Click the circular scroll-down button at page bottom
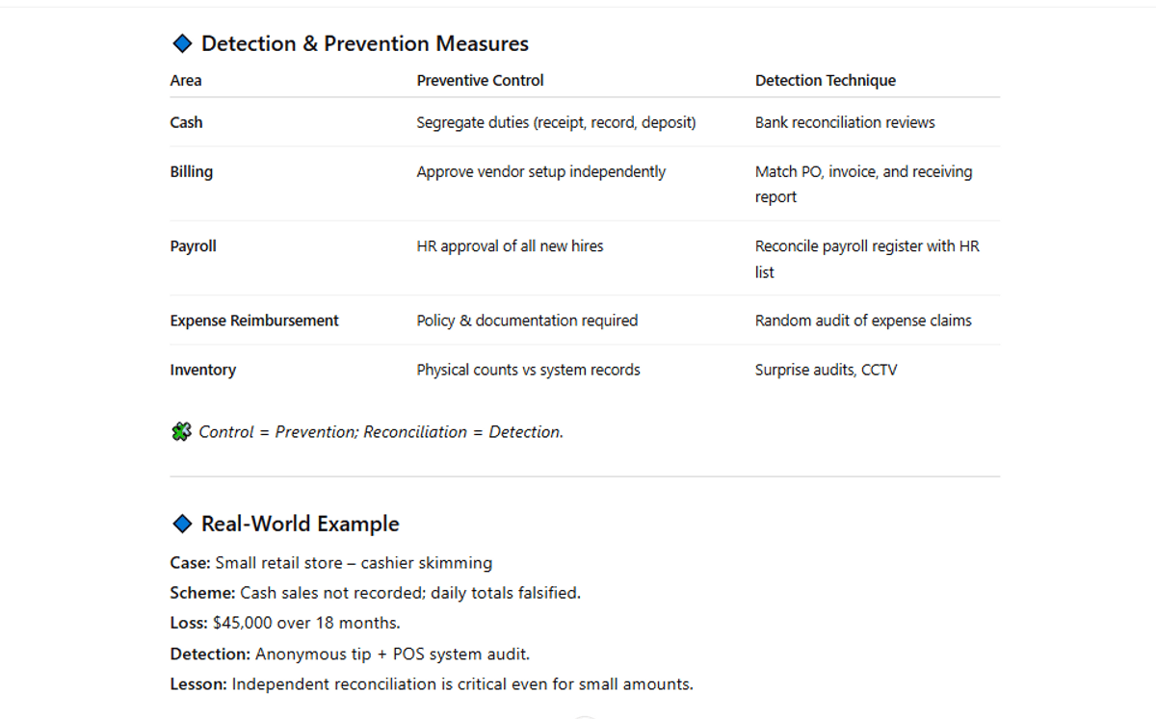The image size is (1156, 719). pyautogui.click(x=583, y=716)
